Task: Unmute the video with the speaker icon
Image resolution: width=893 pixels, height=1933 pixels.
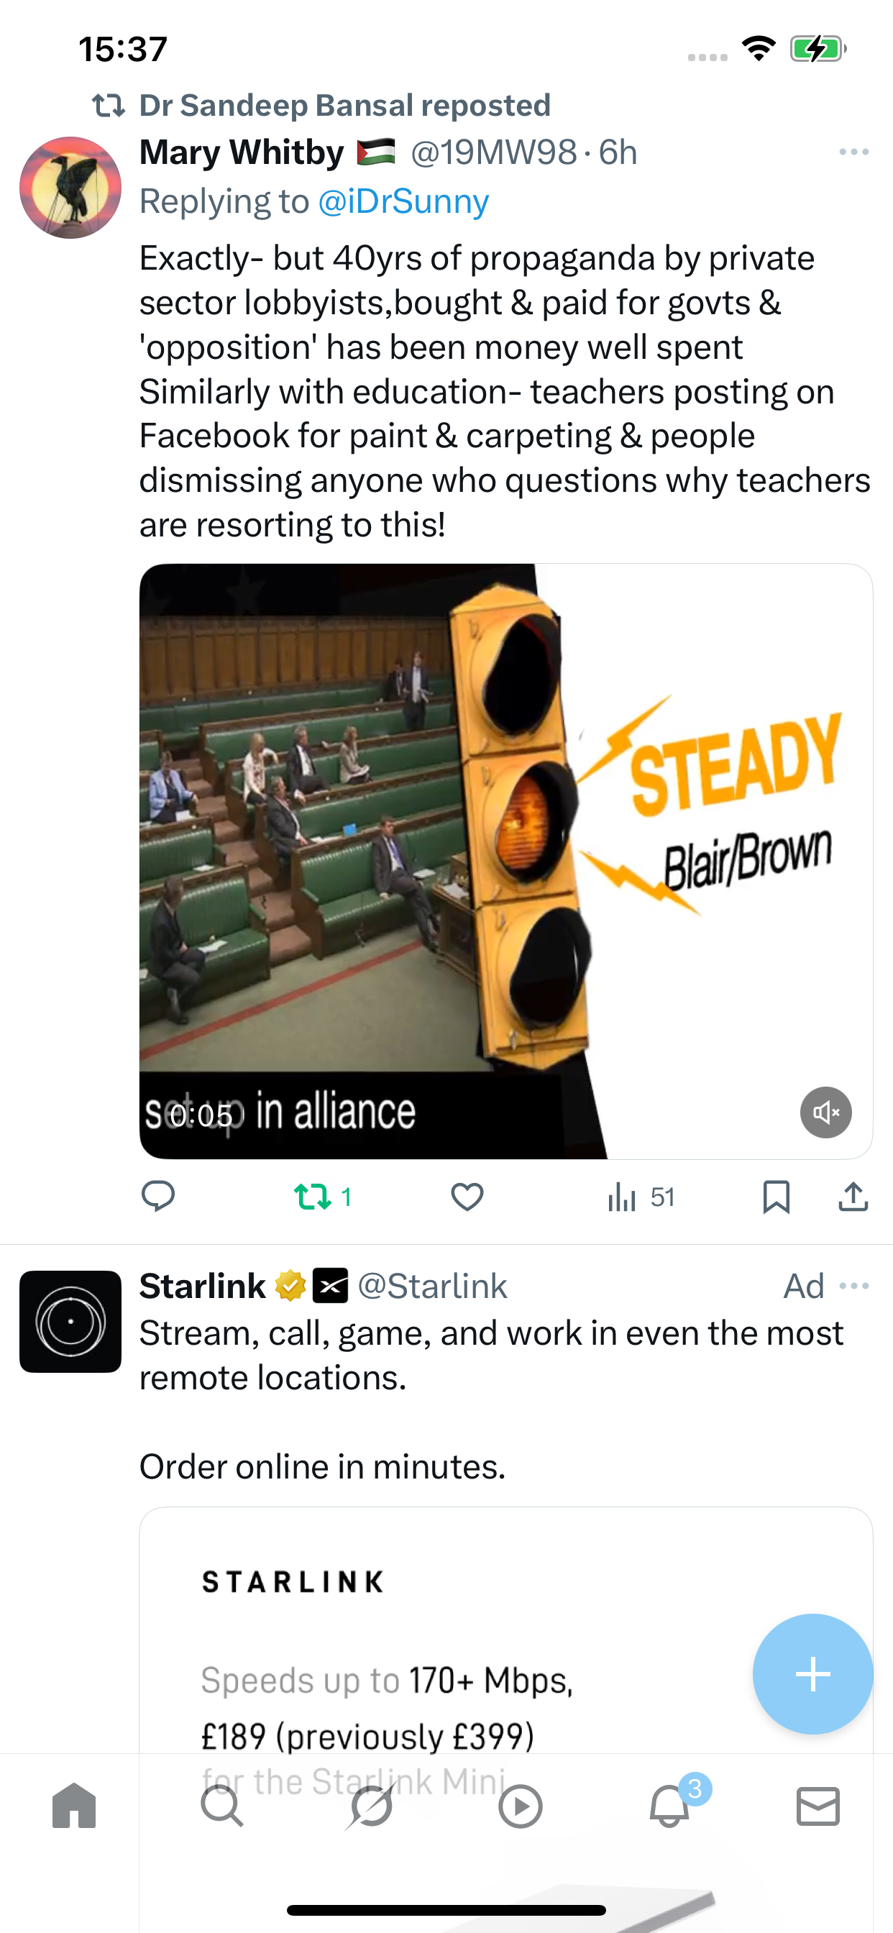Action: click(825, 1112)
